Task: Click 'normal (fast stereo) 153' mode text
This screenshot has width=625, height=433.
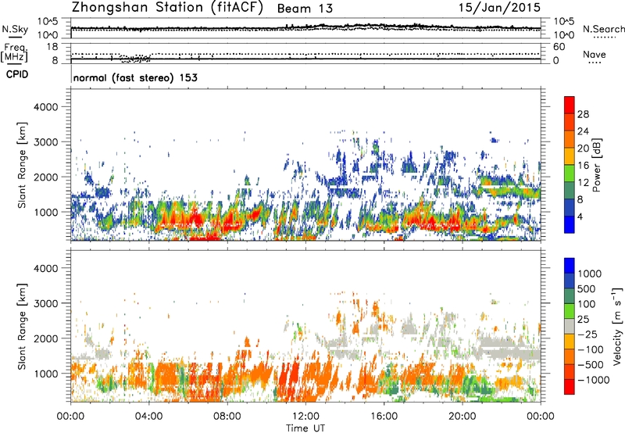Action: coord(135,77)
